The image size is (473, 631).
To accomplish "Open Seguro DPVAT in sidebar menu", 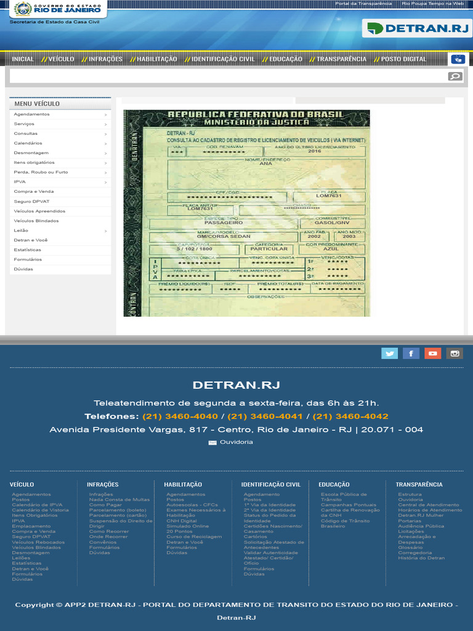I will tap(31, 202).
